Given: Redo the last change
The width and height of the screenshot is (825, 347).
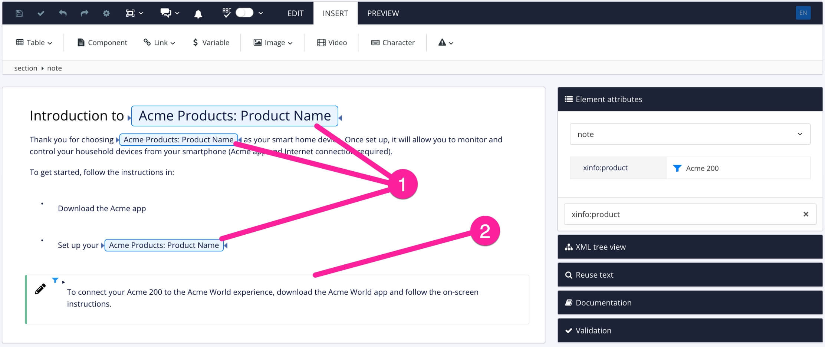Looking at the screenshot, I should tap(84, 13).
